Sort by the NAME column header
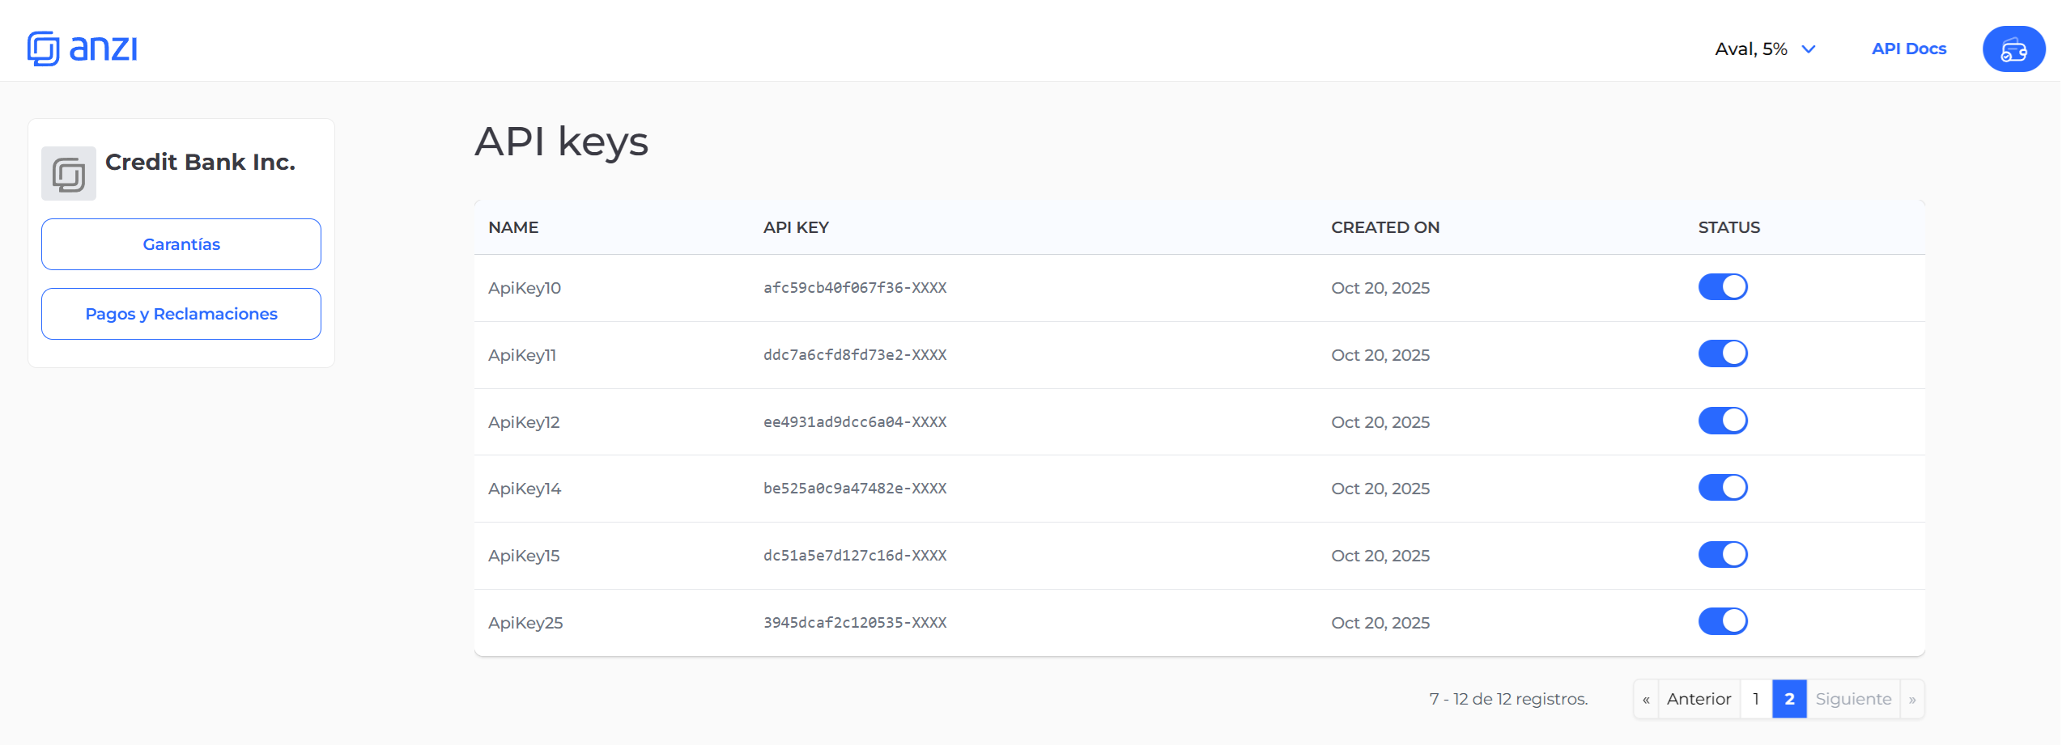 pyautogui.click(x=512, y=227)
